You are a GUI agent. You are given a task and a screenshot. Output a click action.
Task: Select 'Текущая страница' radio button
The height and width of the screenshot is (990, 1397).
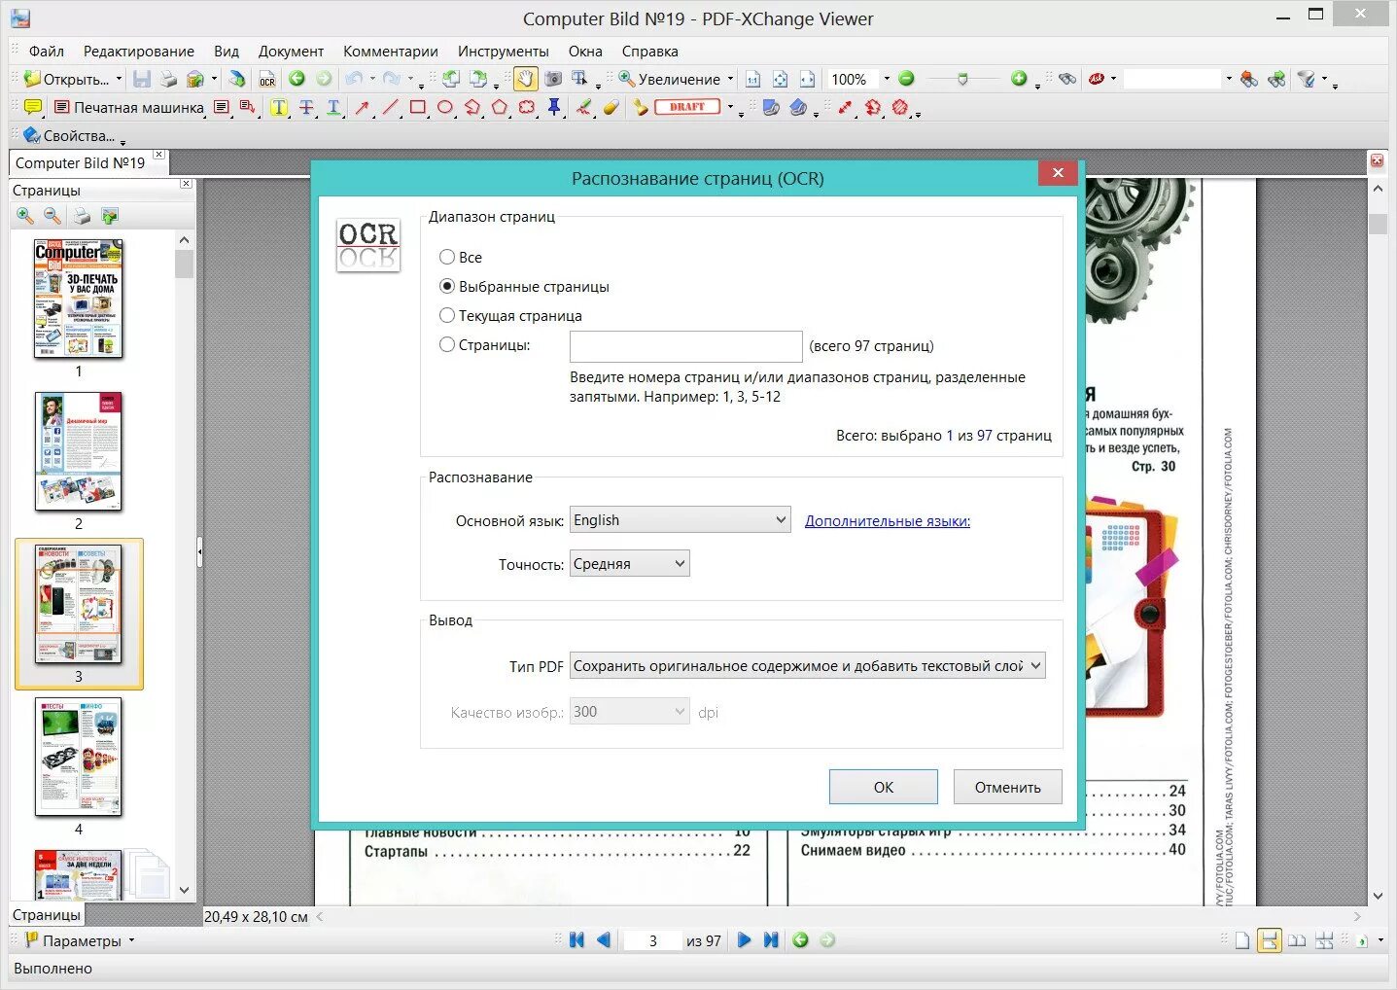click(447, 315)
